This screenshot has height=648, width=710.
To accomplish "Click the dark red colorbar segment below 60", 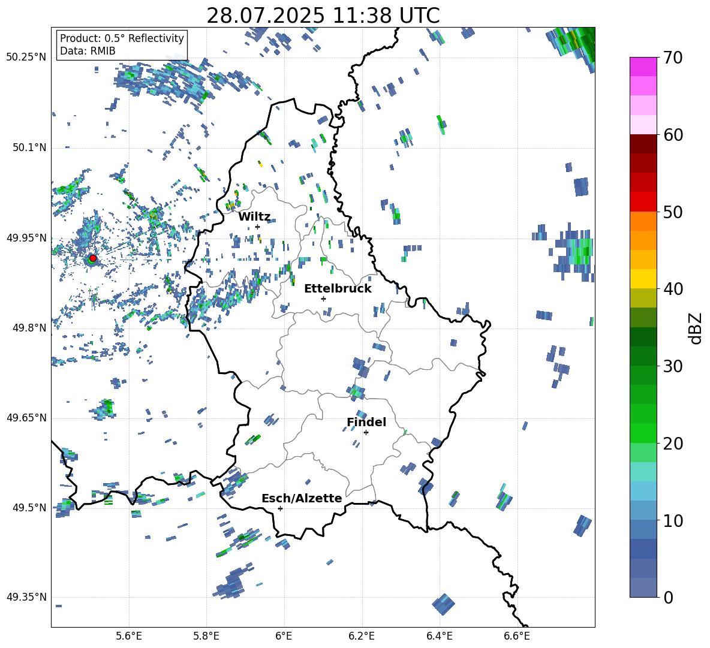I will [x=643, y=144].
